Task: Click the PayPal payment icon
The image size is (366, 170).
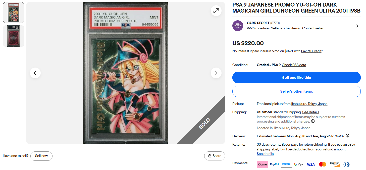Action: [274, 164]
